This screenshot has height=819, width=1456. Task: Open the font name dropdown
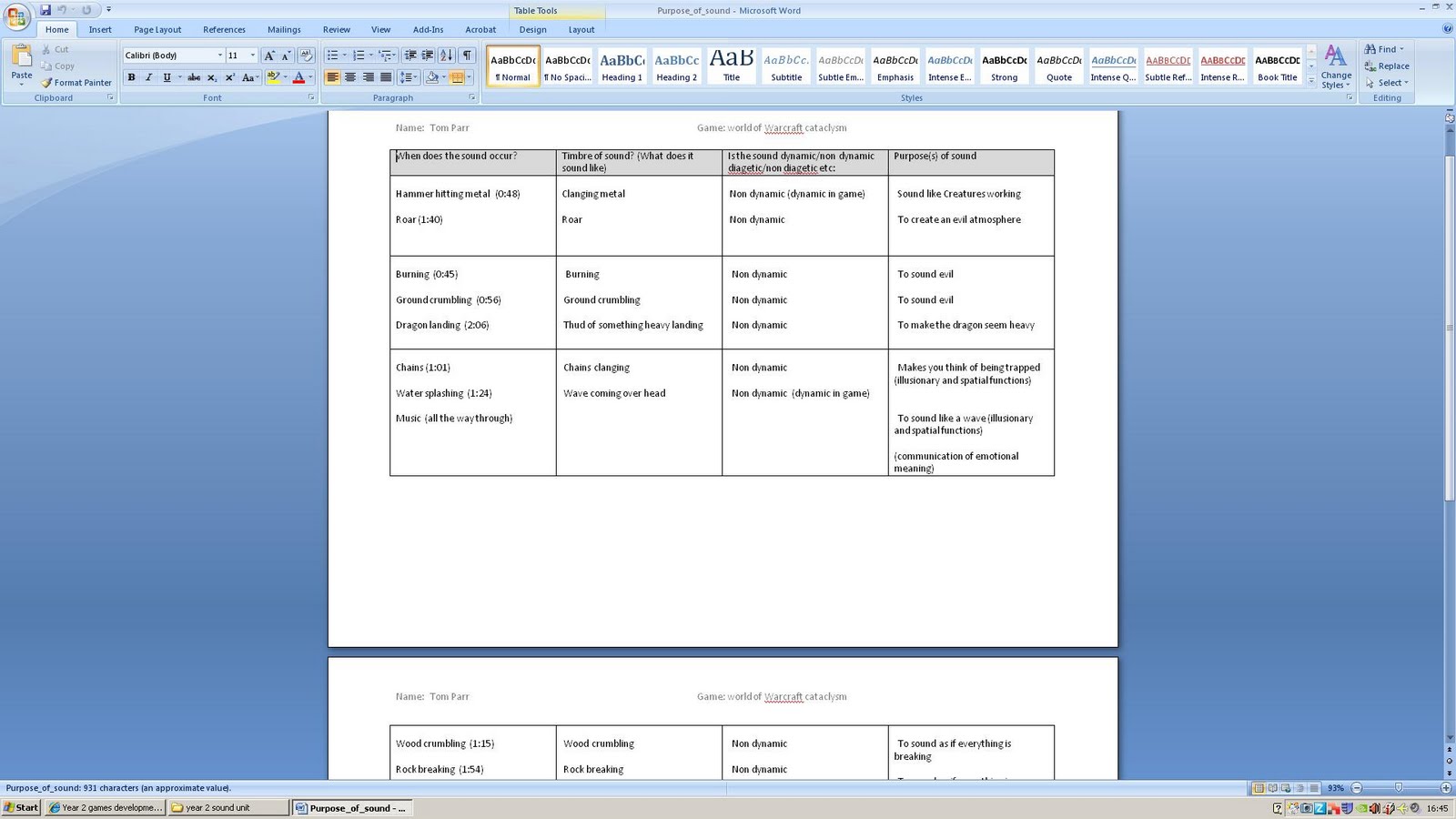tap(219, 56)
